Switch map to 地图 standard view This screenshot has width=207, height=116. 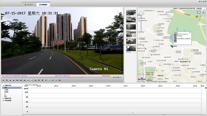click(199, 12)
